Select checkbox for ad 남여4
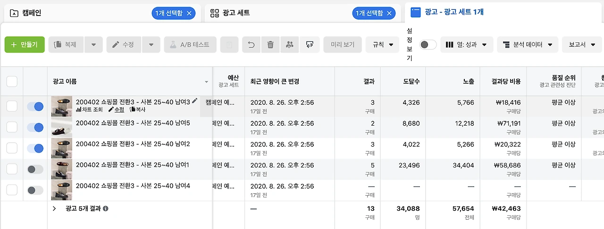This screenshot has width=604, height=229. [12, 190]
